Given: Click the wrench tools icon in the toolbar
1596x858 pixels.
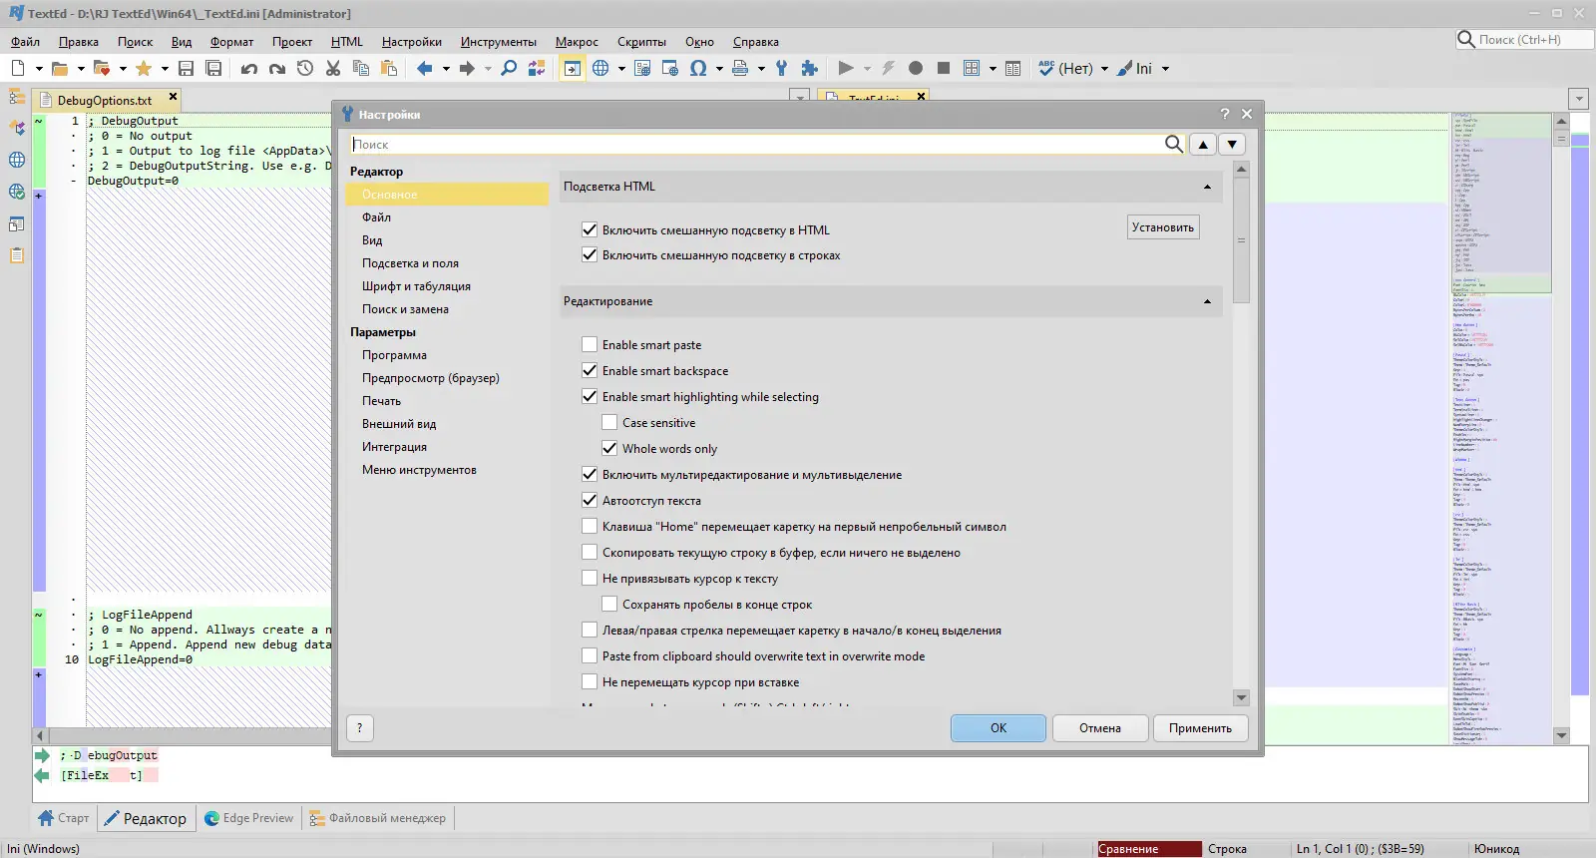Looking at the screenshot, I should pyautogui.click(x=781, y=69).
